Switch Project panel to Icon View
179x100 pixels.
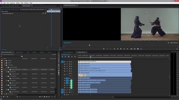(4, 97)
